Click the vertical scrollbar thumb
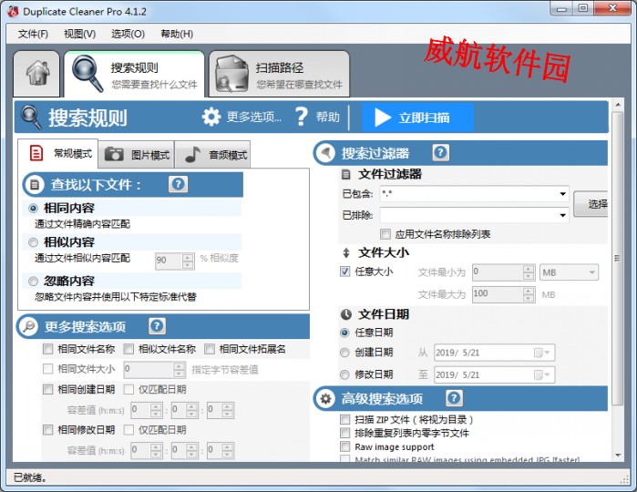The image size is (637, 492). 618,258
